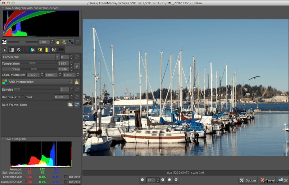289x185 pixels.
Task: Reset exposure with the refresh icon
Action: point(78,42)
